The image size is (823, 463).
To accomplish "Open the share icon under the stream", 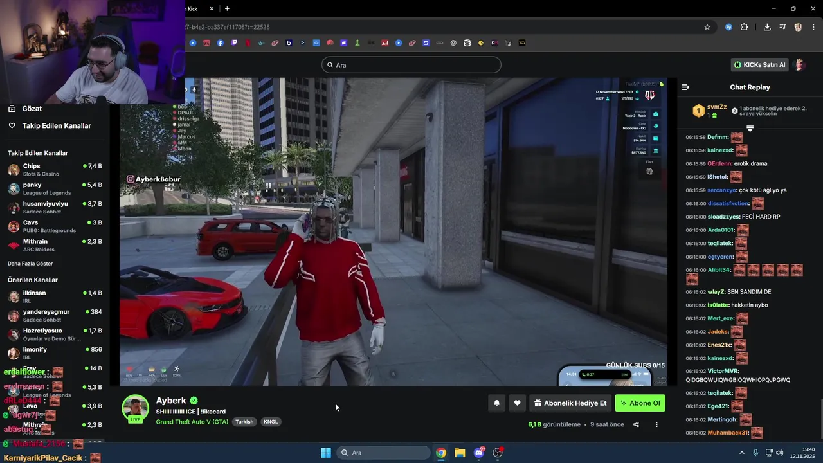I will tap(636, 424).
